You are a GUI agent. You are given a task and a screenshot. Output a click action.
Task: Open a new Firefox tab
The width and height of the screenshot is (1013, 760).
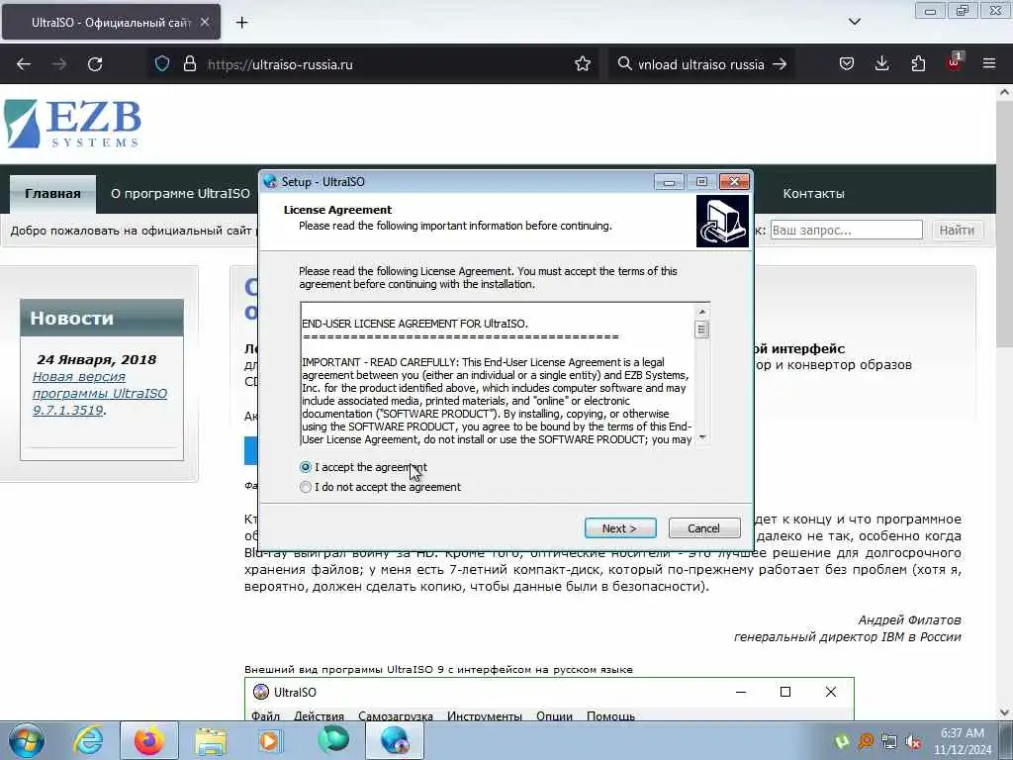click(x=241, y=23)
